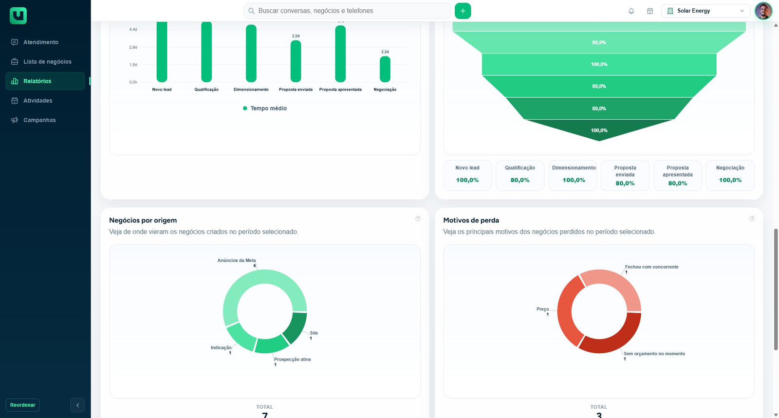Click the Preço donut segment
Screen dimensions: 779x418
click(x=565, y=311)
